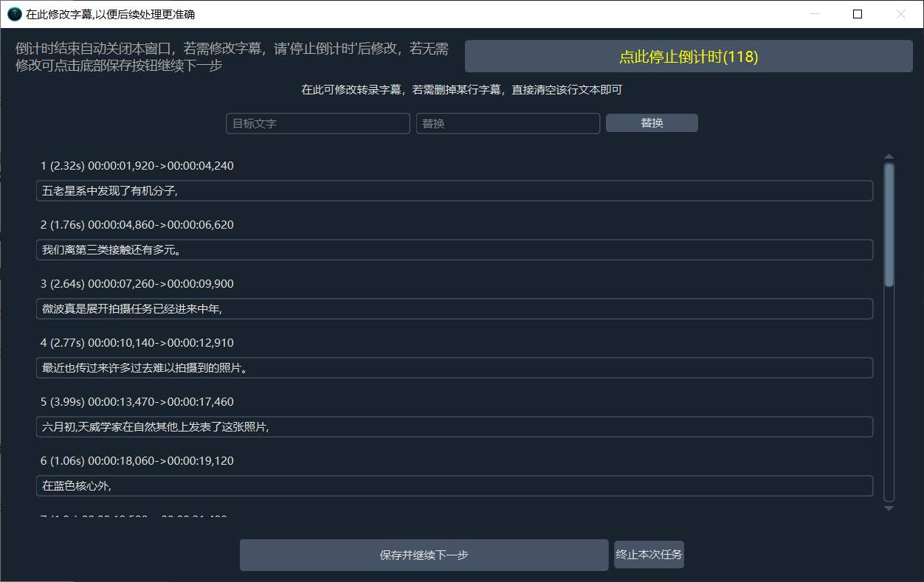Viewport: 924px width, 582px height.
Task: Click 保存并继续下一步 save and continue button
Action: (x=424, y=555)
